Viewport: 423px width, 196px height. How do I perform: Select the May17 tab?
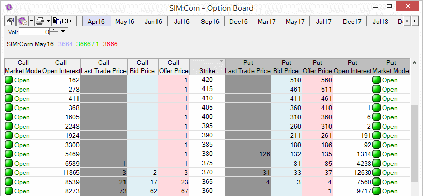point(295,21)
